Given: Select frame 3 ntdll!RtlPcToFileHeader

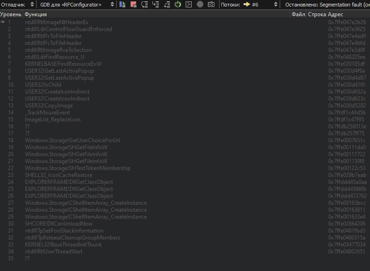Looking at the screenshot, I should point(185,36).
